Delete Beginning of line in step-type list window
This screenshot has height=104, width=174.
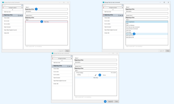[x=122, y=15]
